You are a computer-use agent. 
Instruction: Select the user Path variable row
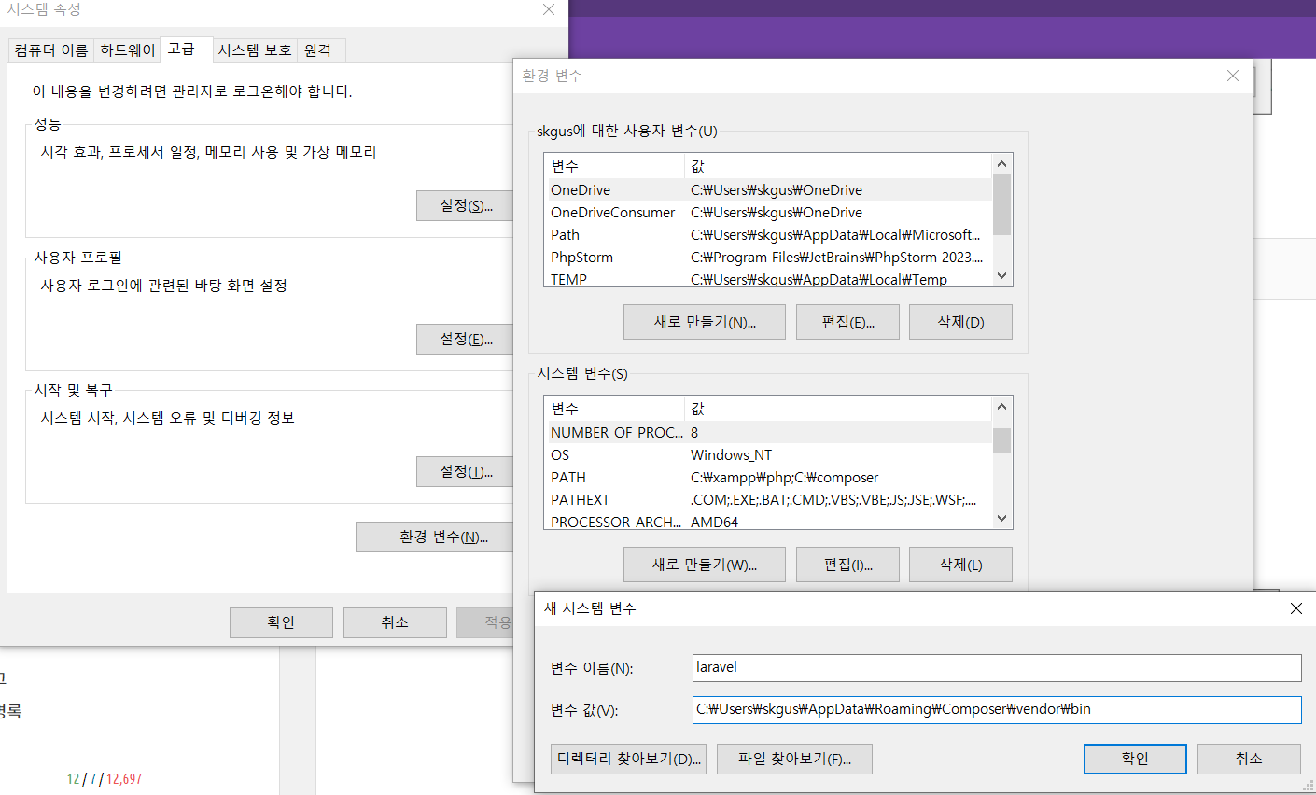click(x=767, y=234)
